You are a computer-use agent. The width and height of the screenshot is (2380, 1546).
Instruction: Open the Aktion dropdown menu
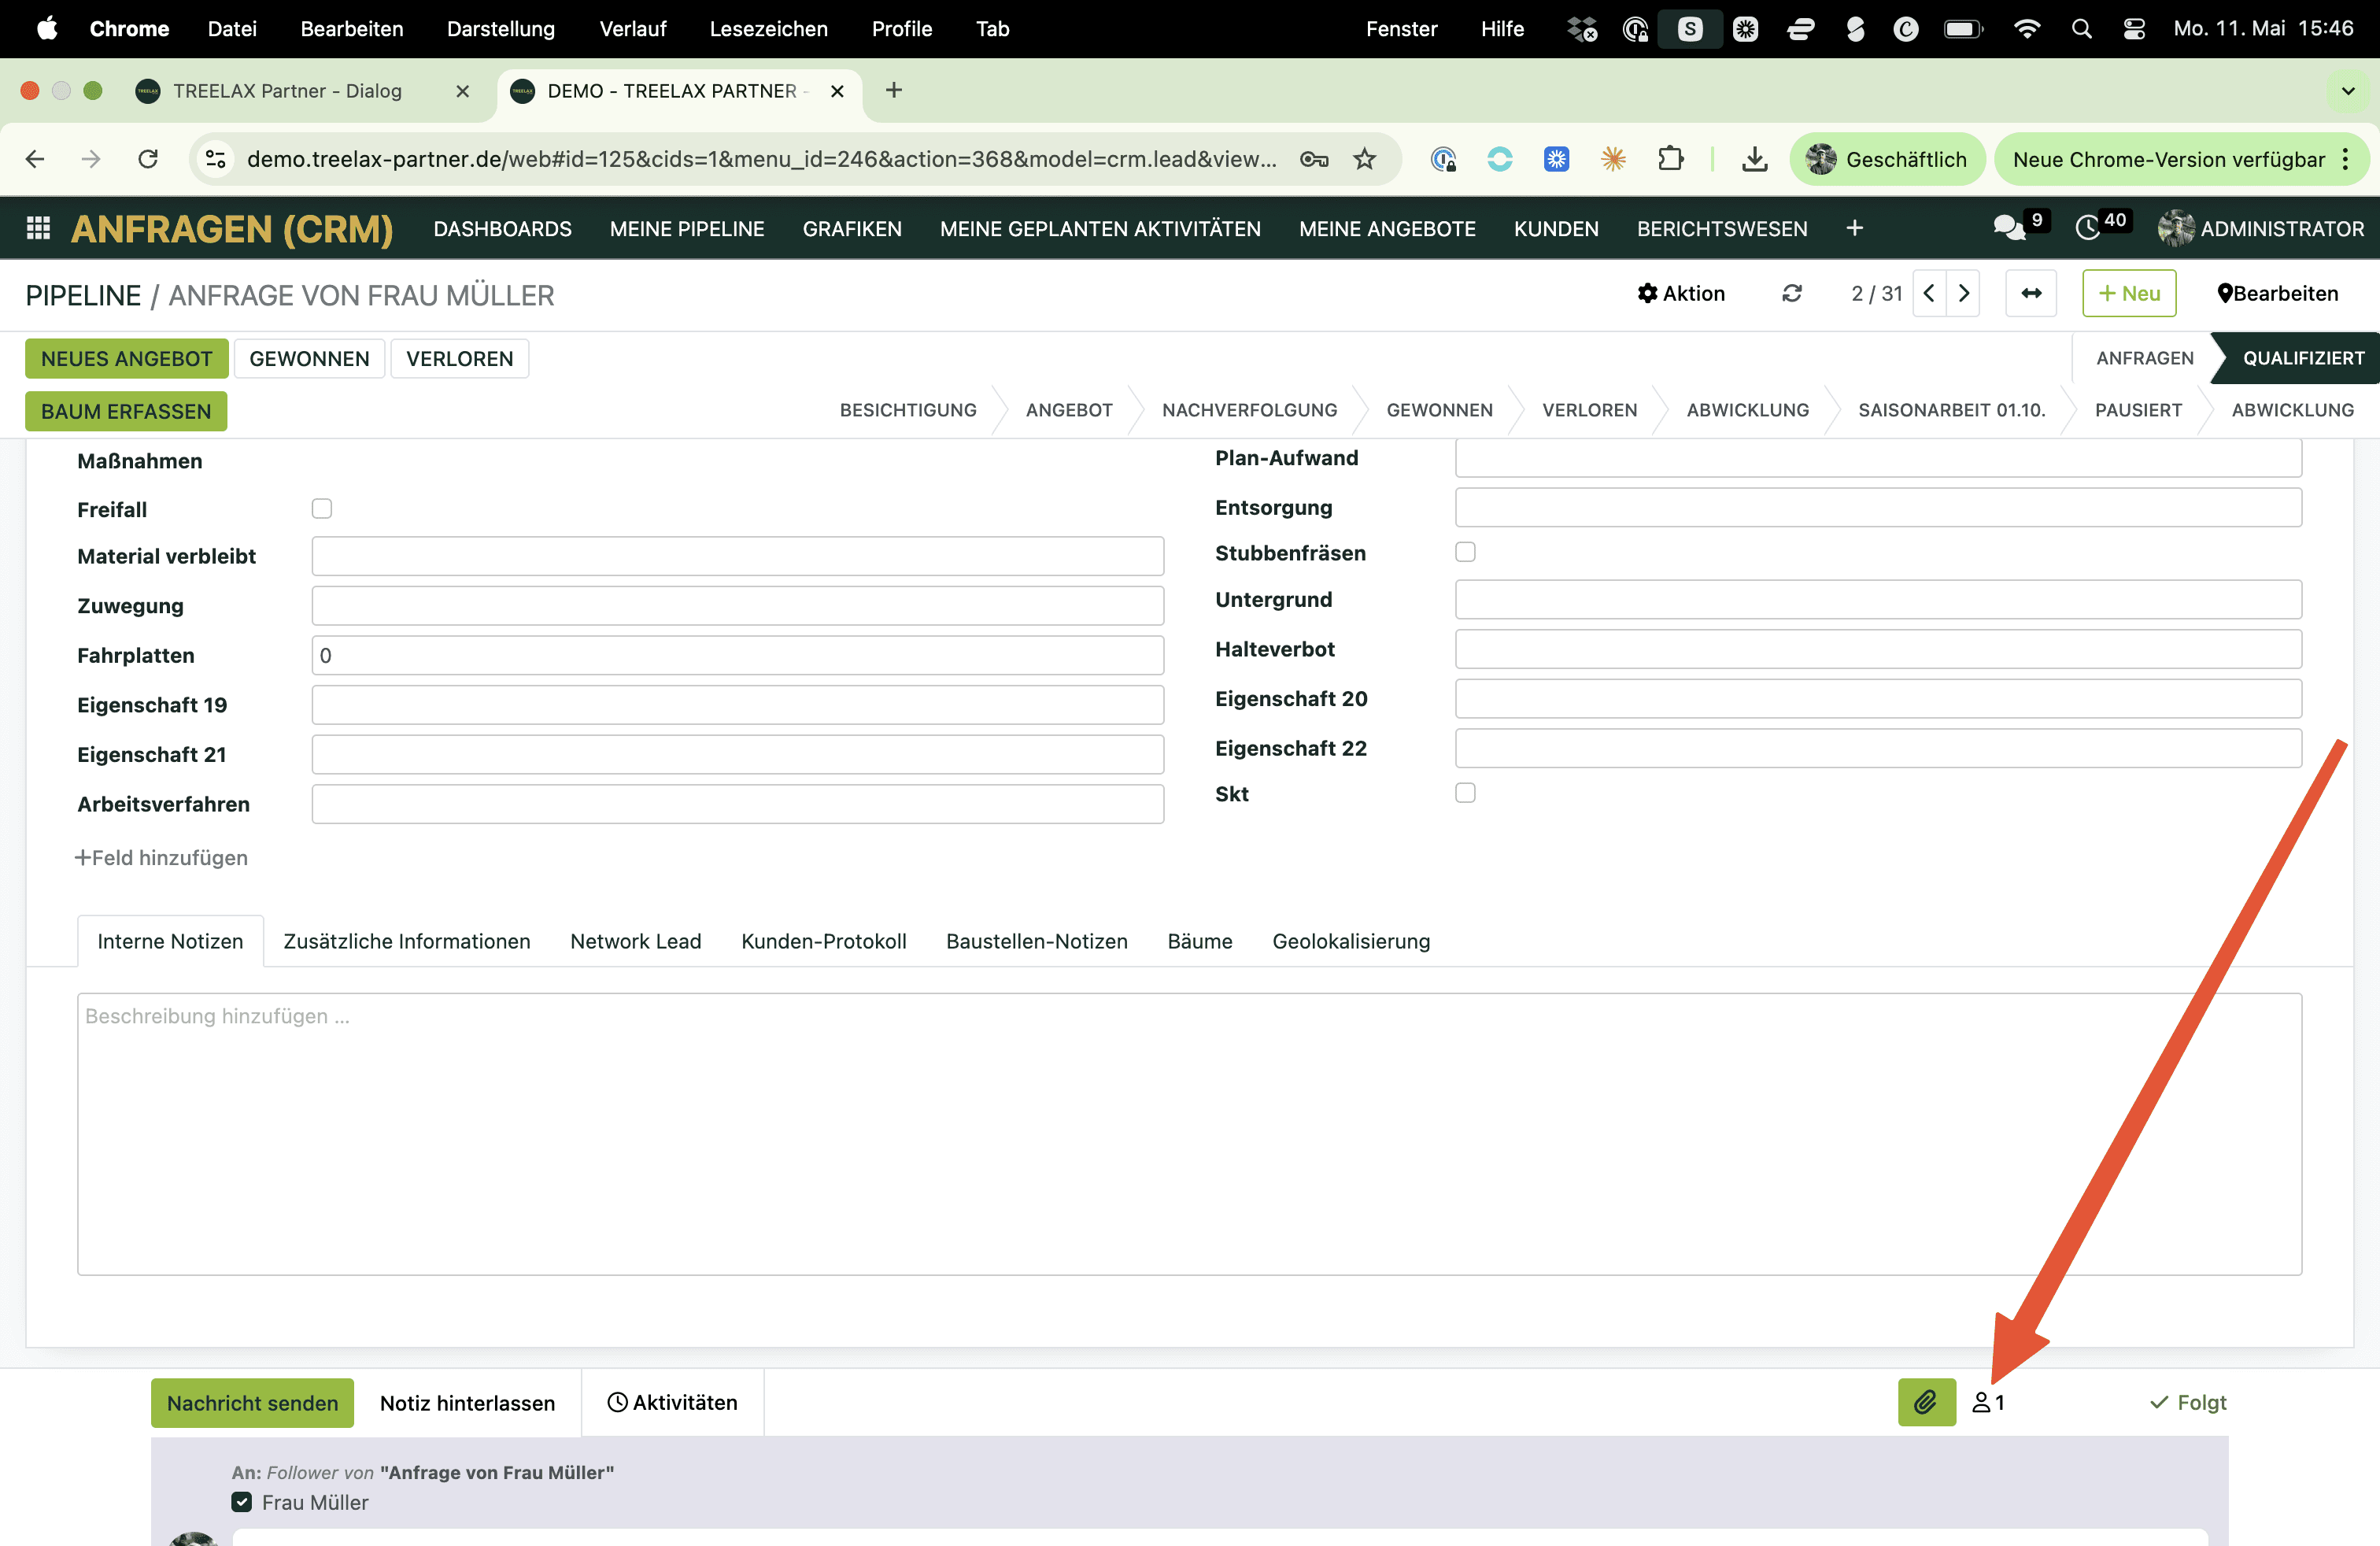tap(1681, 293)
